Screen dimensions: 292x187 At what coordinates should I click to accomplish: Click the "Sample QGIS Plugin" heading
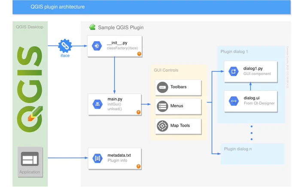pyautogui.click(x=121, y=27)
